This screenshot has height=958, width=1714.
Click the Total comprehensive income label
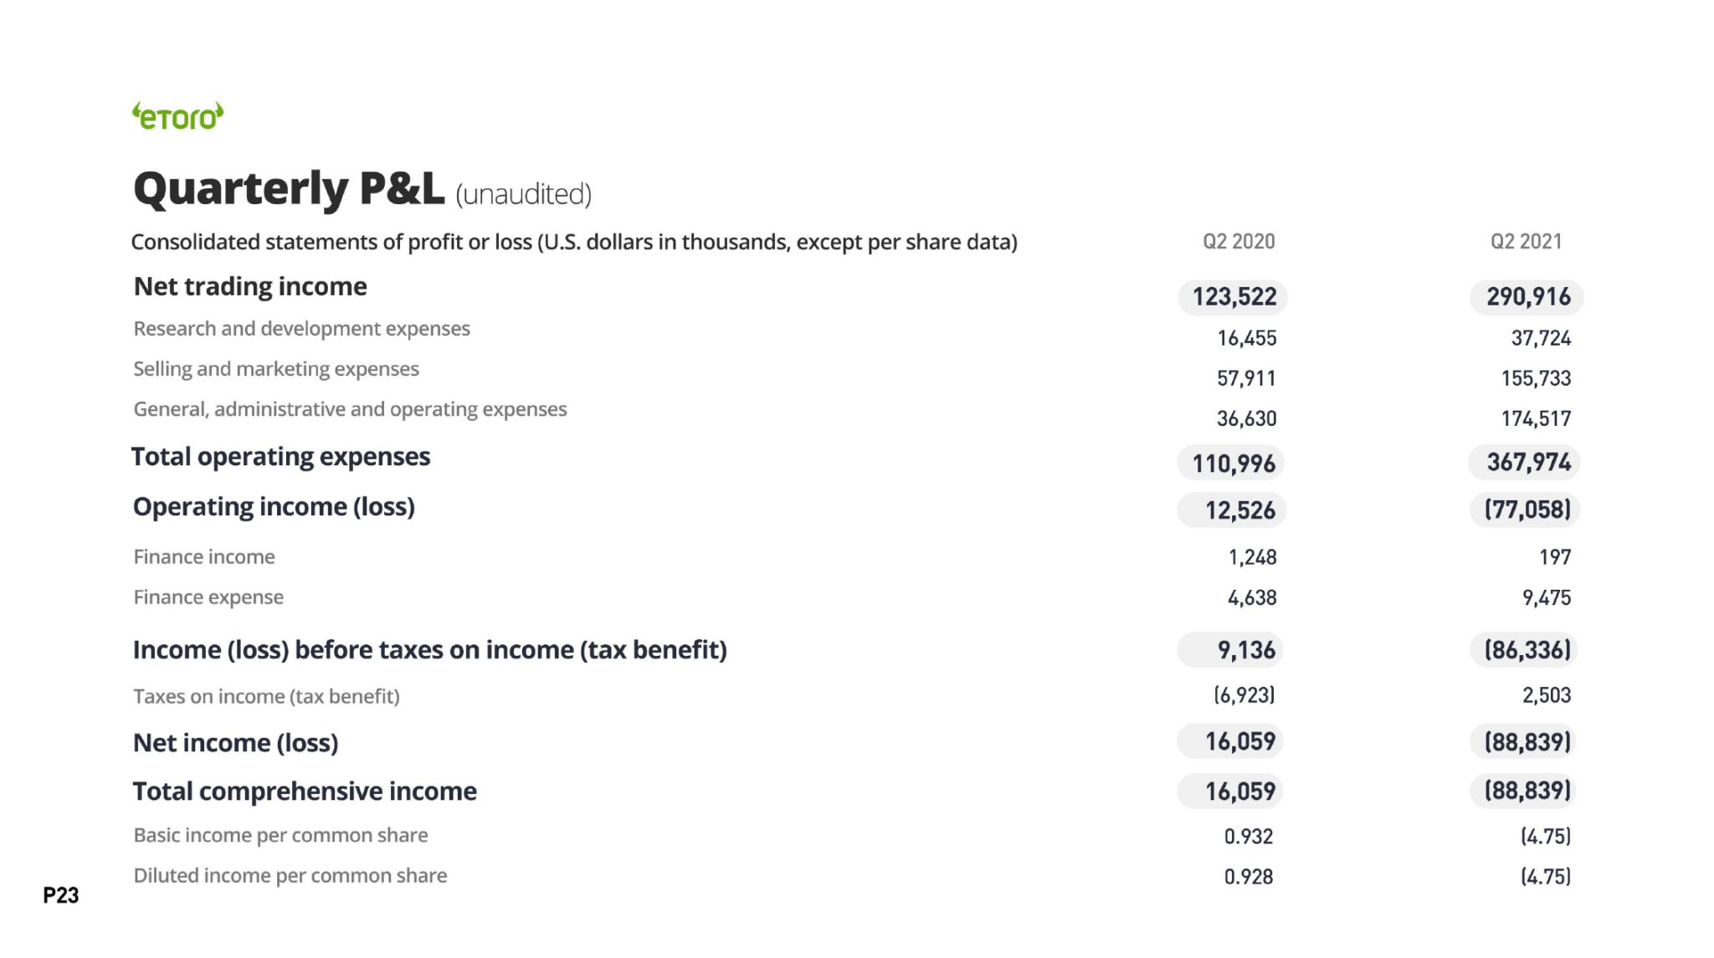point(305,792)
